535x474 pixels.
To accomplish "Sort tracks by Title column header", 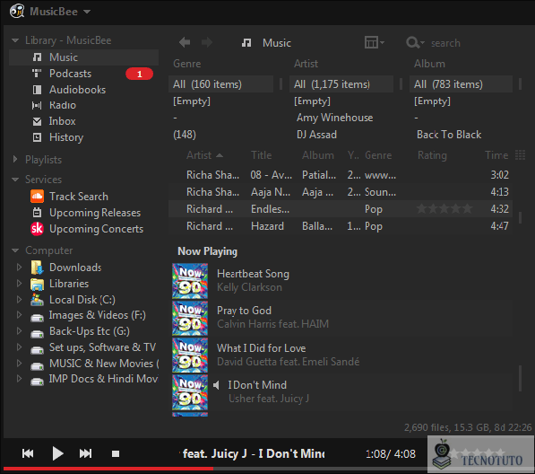I will pyautogui.click(x=262, y=155).
